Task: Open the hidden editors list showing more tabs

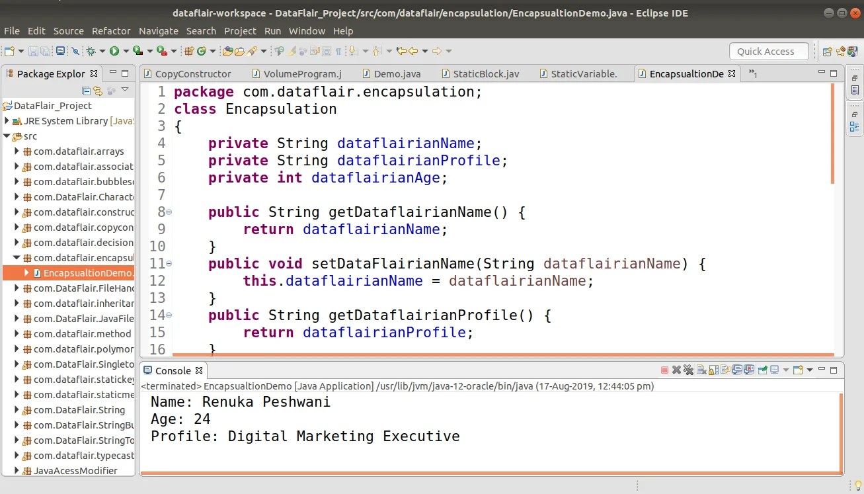Action: [x=752, y=73]
